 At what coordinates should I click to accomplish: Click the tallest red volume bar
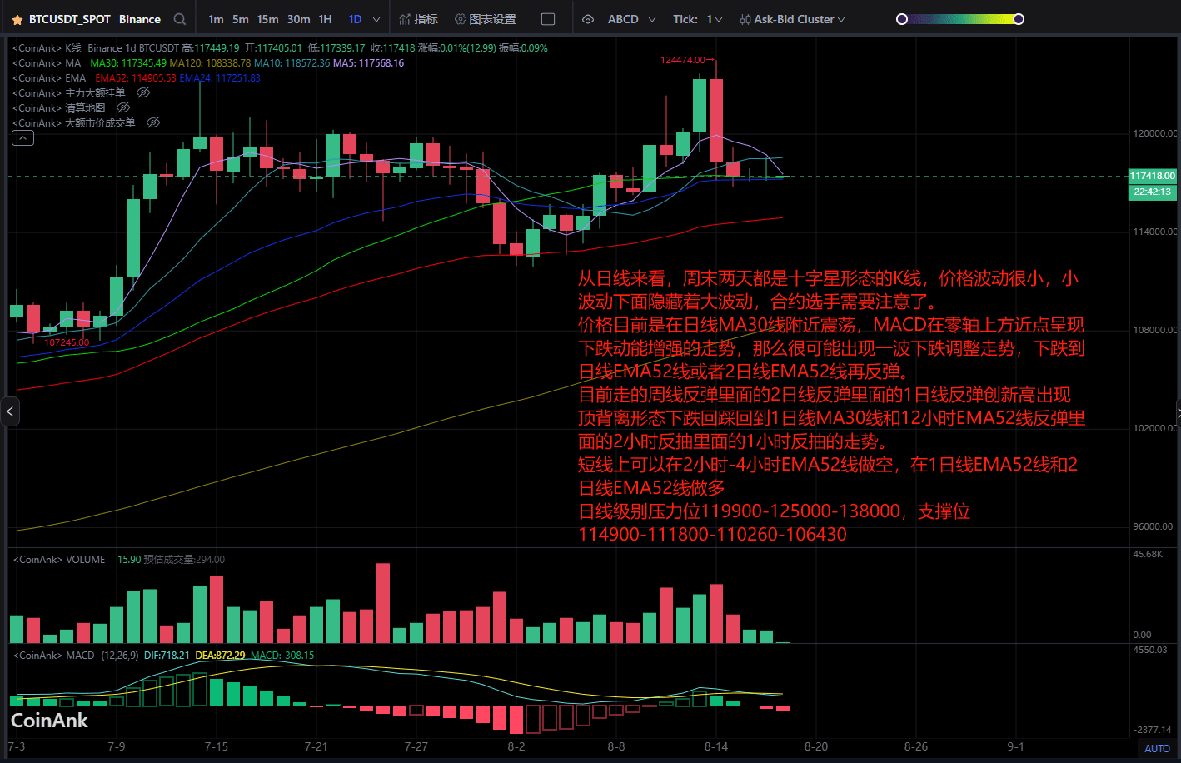click(383, 603)
